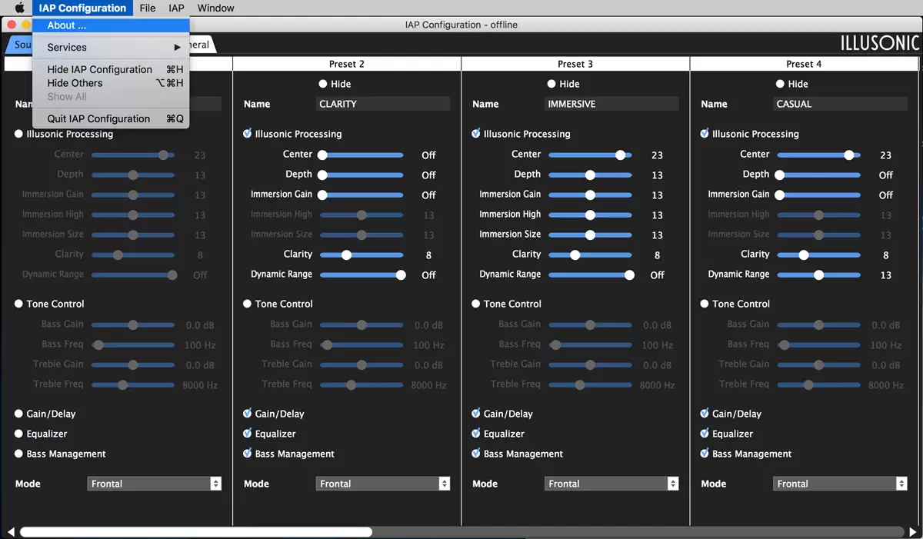Select About from the application menu
The image size is (923, 539).
coord(67,25)
